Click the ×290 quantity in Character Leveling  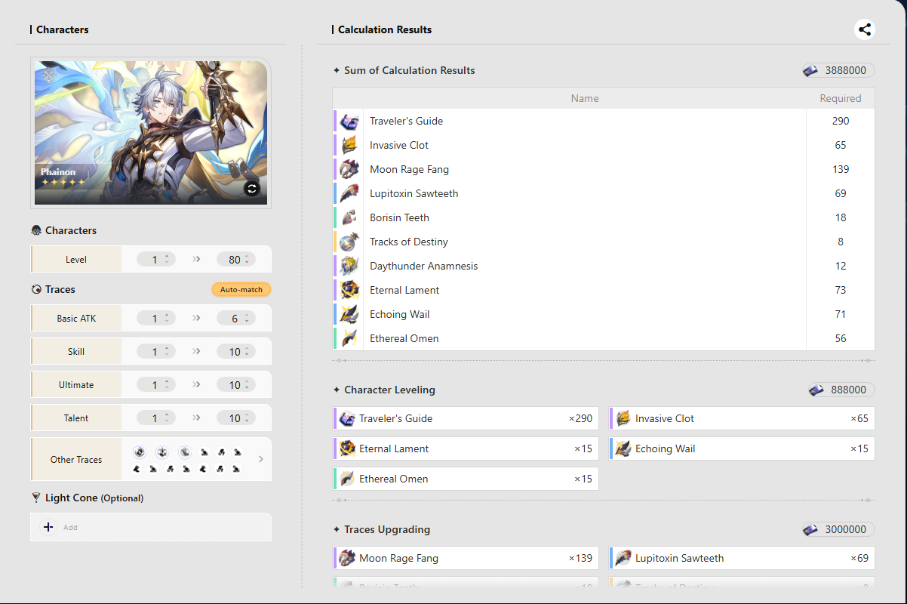(x=580, y=418)
